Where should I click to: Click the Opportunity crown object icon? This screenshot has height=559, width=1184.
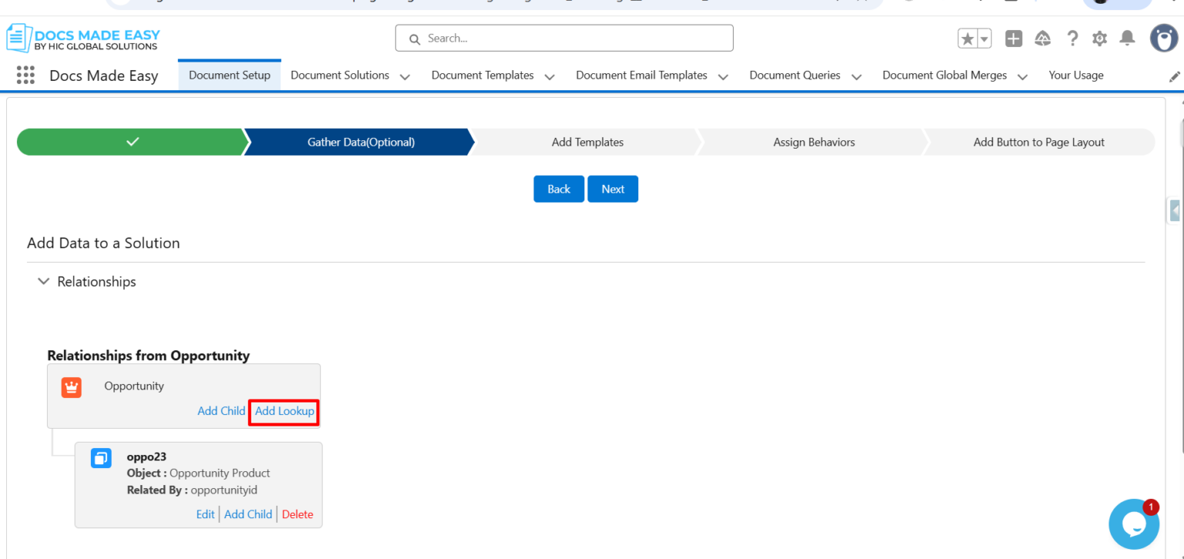tap(71, 387)
